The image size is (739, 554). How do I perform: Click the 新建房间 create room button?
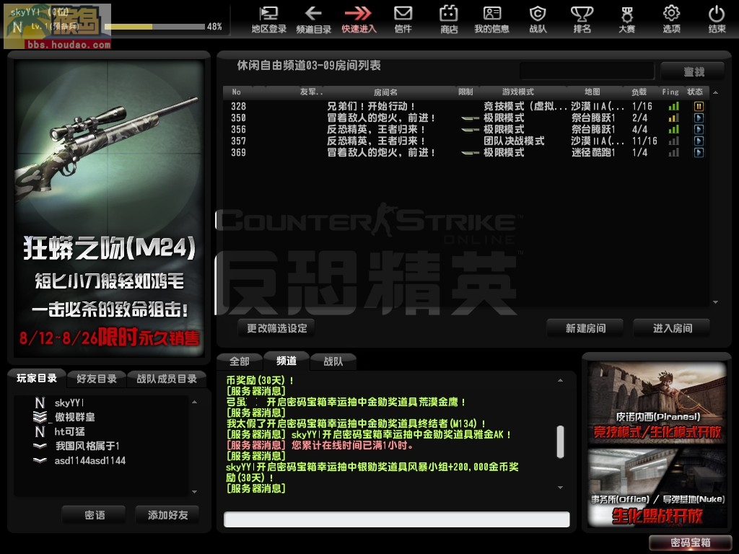[585, 328]
